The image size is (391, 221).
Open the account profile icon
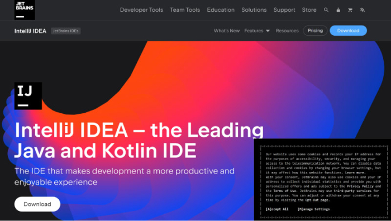point(338,10)
